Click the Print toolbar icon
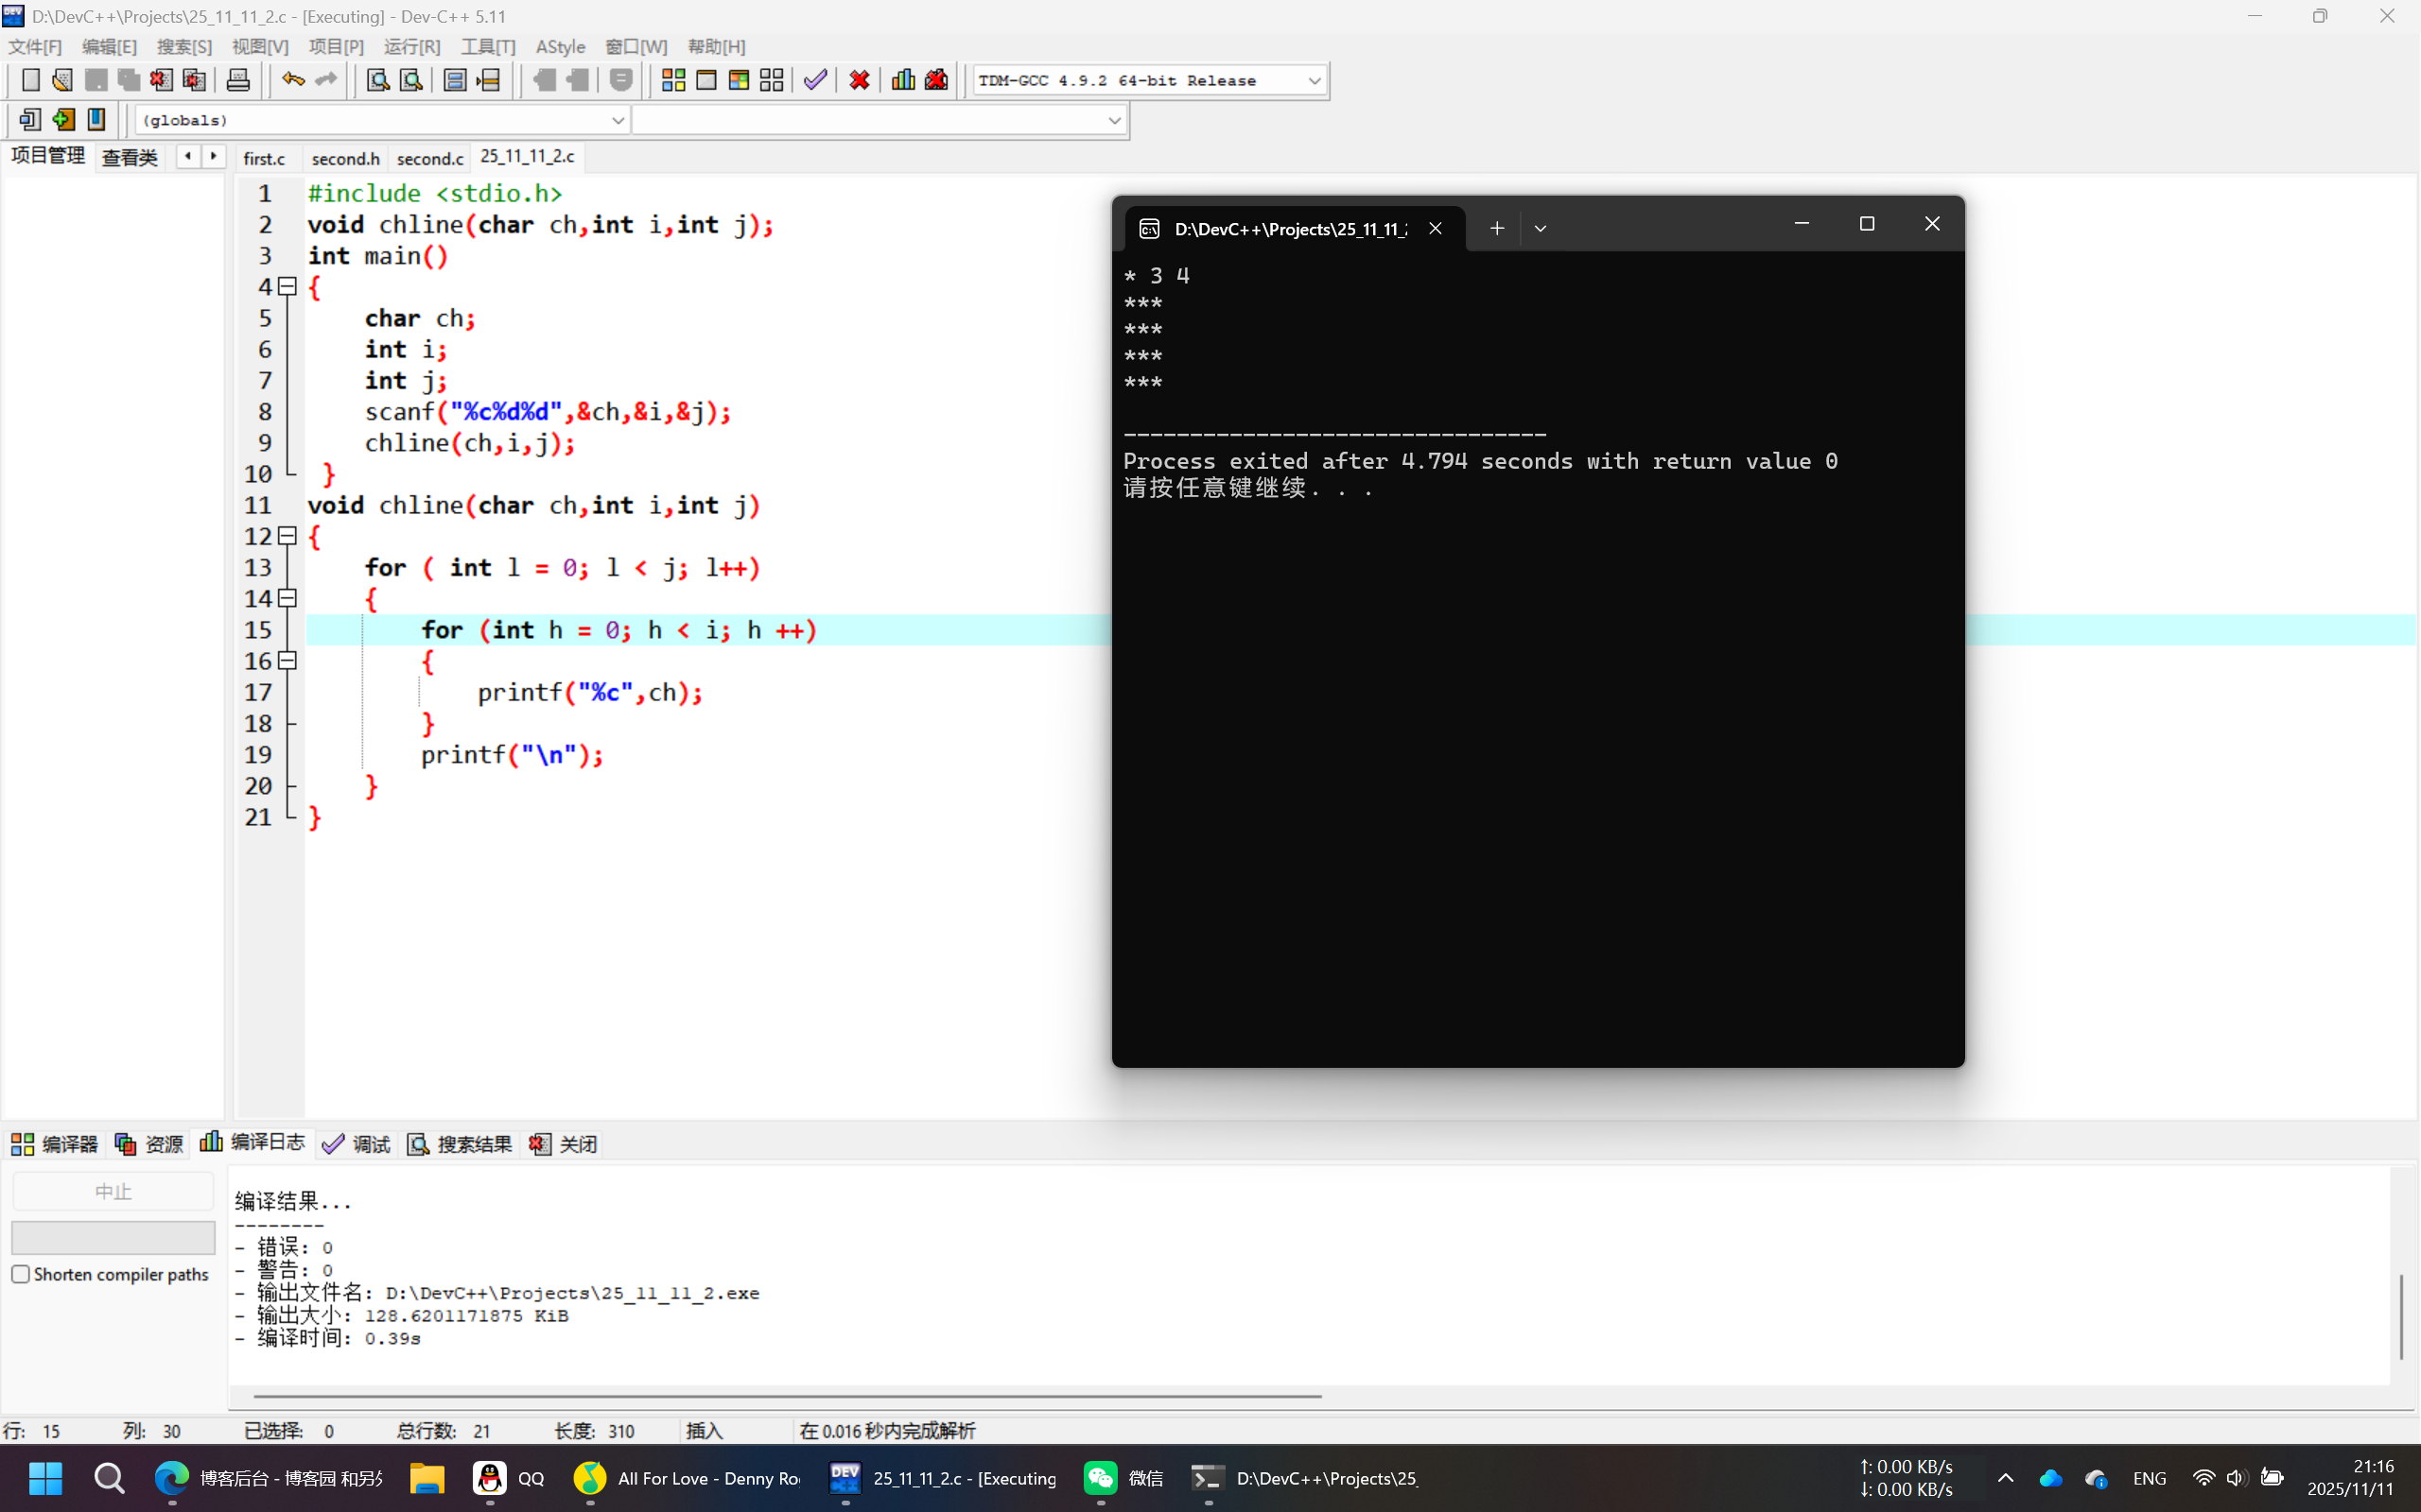Viewport: 2421px width, 1512px height. [238, 80]
